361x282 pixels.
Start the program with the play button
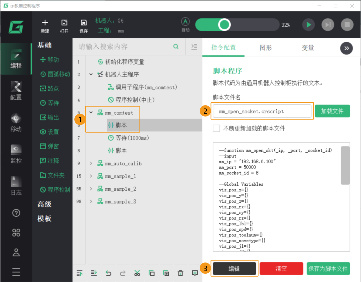pyautogui.click(x=309, y=24)
